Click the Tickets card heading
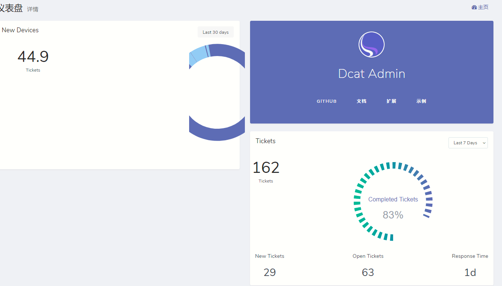Viewport: 502px width, 286px height. tap(266, 141)
